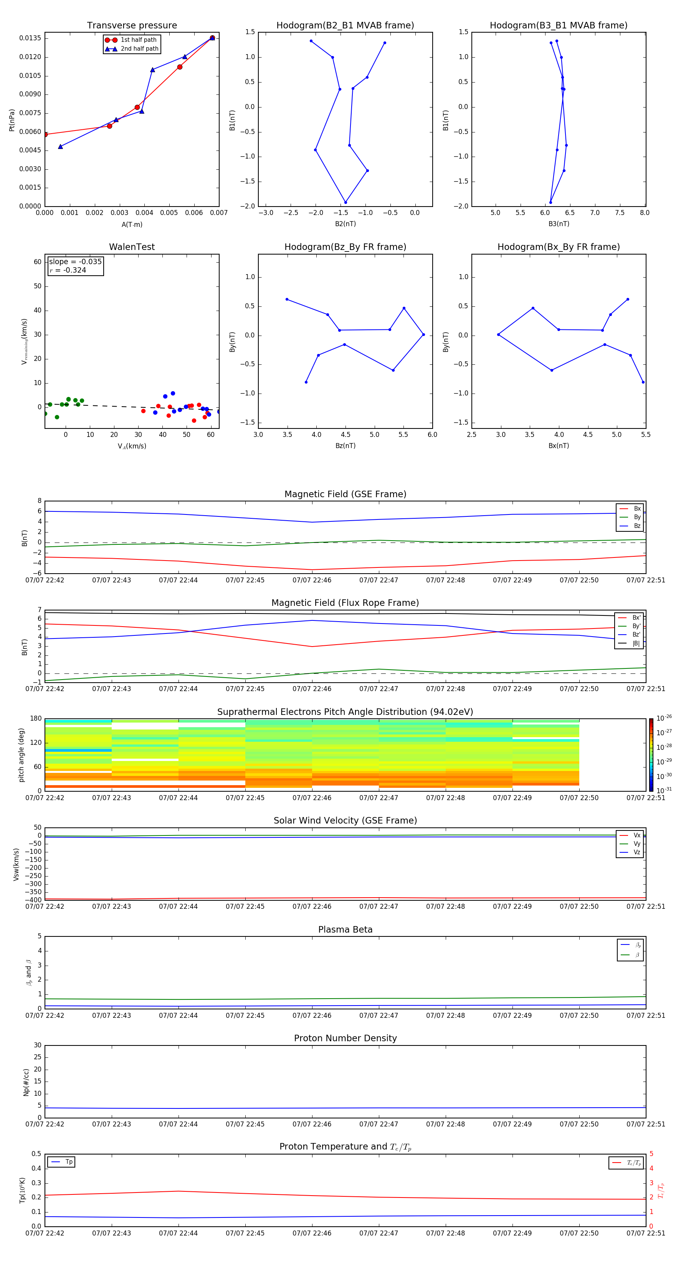Click the Bx' legend entry in Flux Rope plot
Viewport: 691px width, 1267px height.
click(629, 618)
